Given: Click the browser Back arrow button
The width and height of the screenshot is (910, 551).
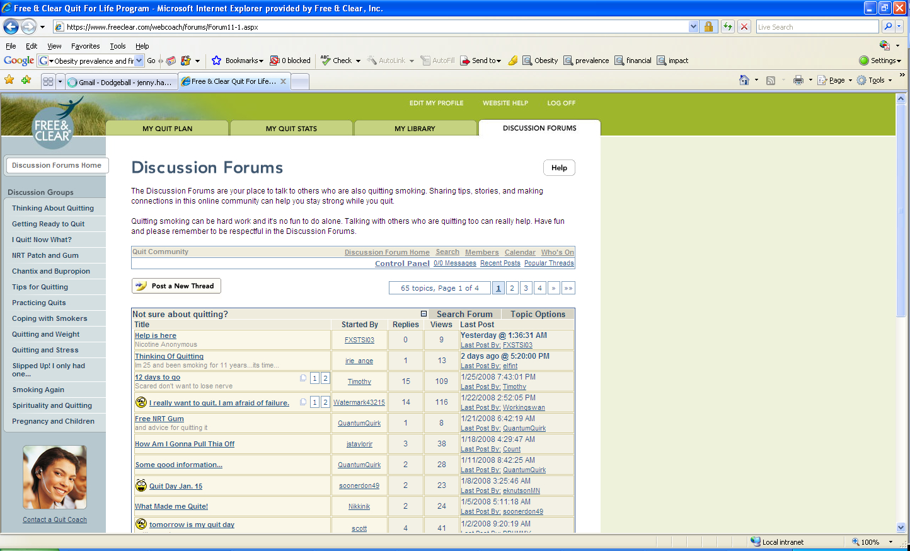Looking at the screenshot, I should [x=11, y=26].
